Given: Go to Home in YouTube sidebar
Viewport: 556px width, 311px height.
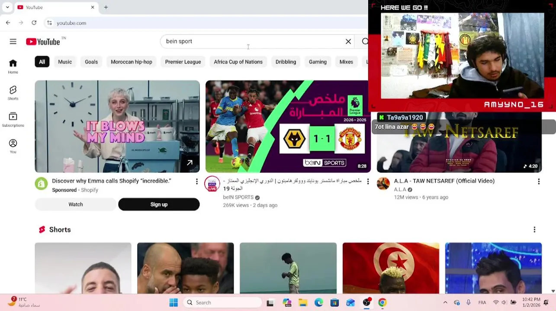Looking at the screenshot, I should pyautogui.click(x=13, y=67).
